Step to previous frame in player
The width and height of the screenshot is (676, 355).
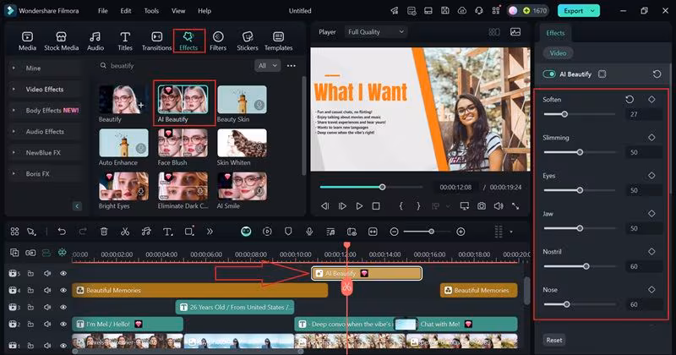pos(325,206)
